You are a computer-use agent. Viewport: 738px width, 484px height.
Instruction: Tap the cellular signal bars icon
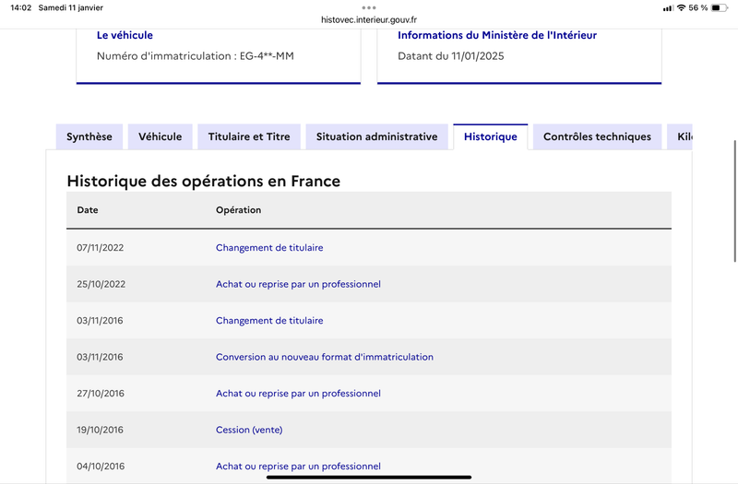667,8
